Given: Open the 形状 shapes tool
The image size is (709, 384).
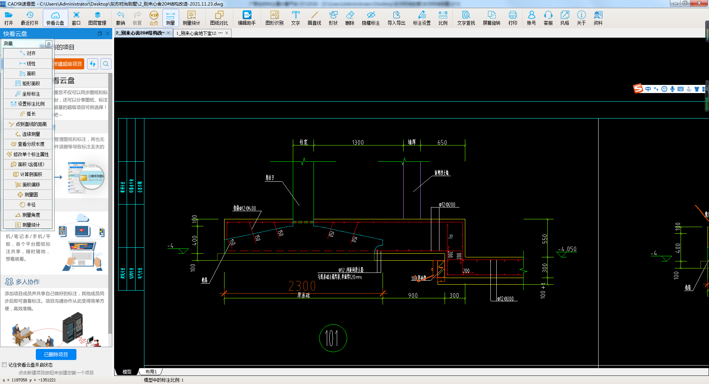Looking at the screenshot, I should point(333,18).
